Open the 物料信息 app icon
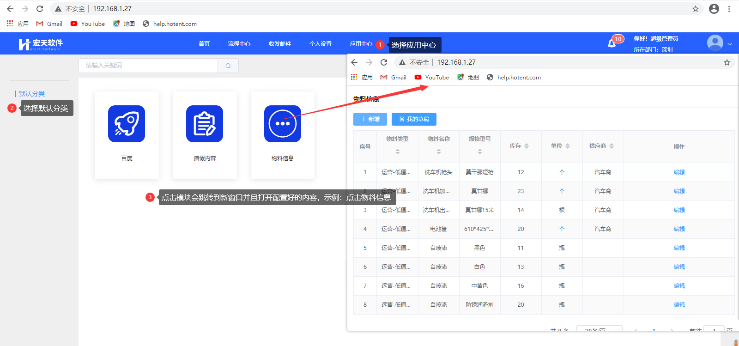Image resolution: width=739 pixels, height=346 pixels. click(282, 124)
